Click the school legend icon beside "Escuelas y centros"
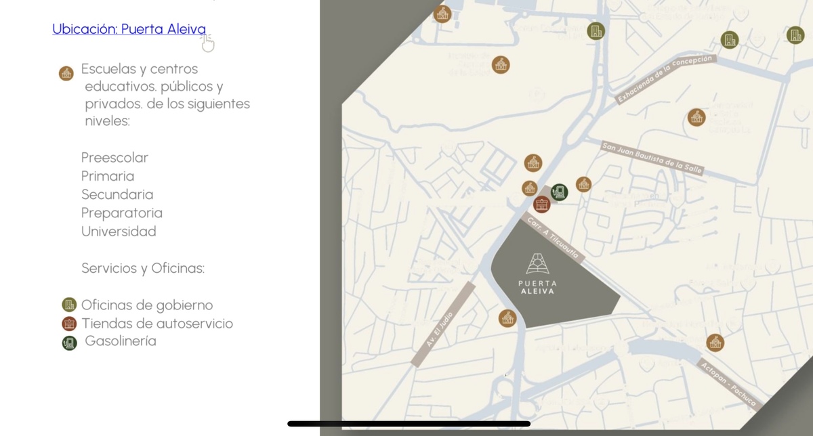 (x=66, y=73)
